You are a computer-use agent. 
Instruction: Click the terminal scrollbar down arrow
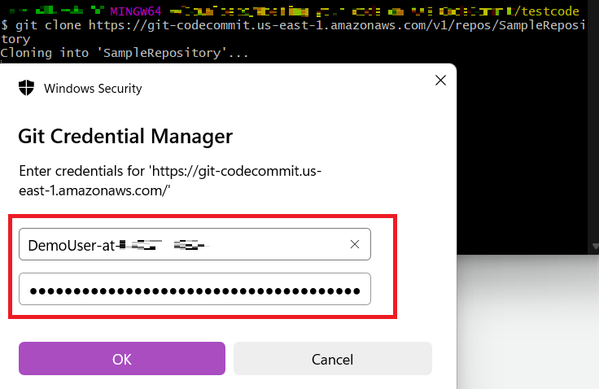595,247
